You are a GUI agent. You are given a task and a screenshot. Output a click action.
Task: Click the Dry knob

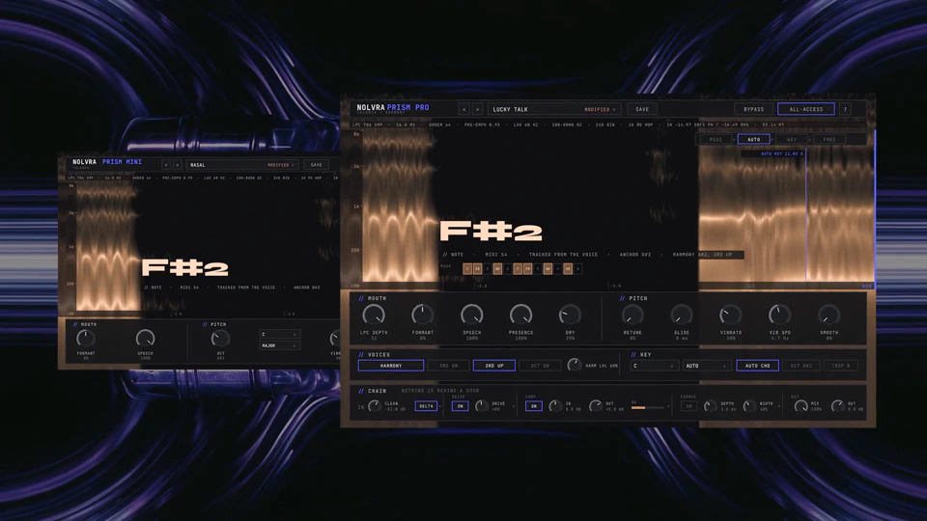pyautogui.click(x=570, y=315)
